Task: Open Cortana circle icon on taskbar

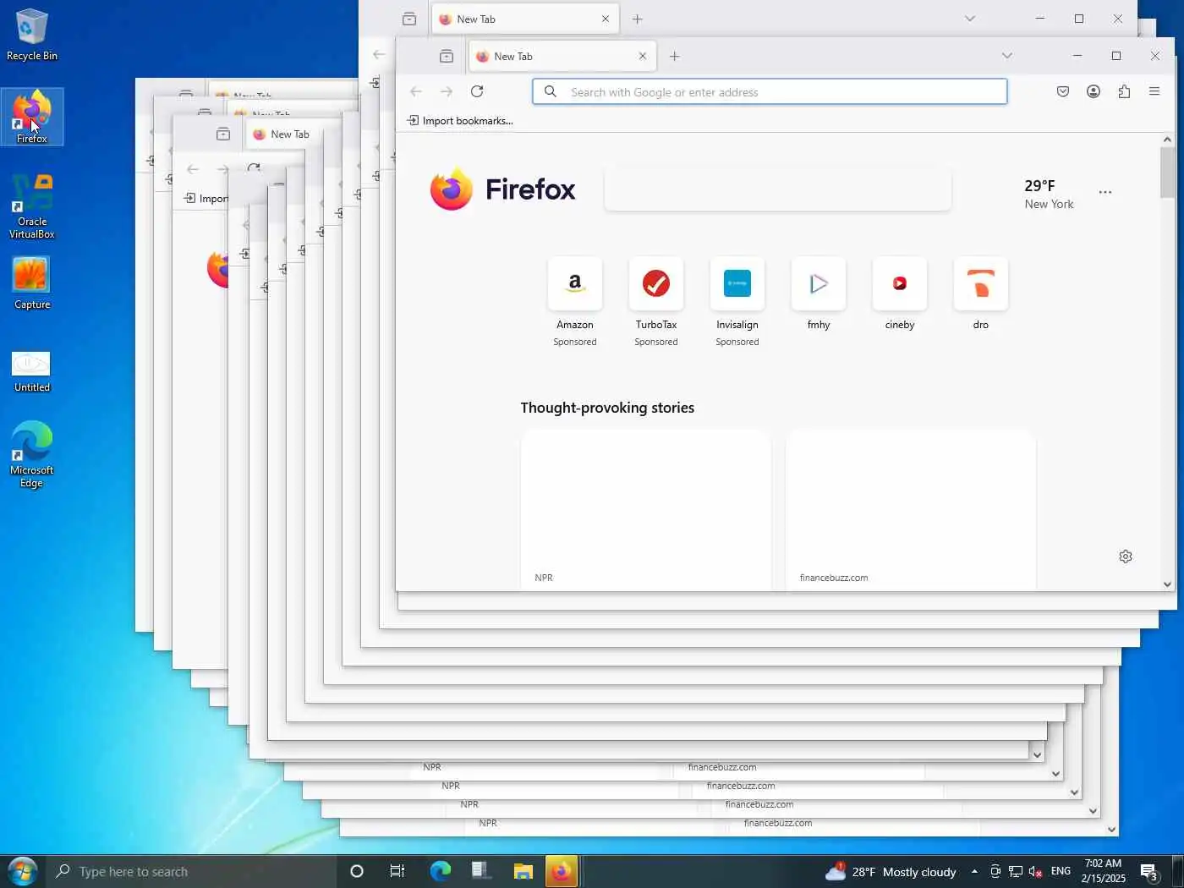Action: [x=357, y=871]
